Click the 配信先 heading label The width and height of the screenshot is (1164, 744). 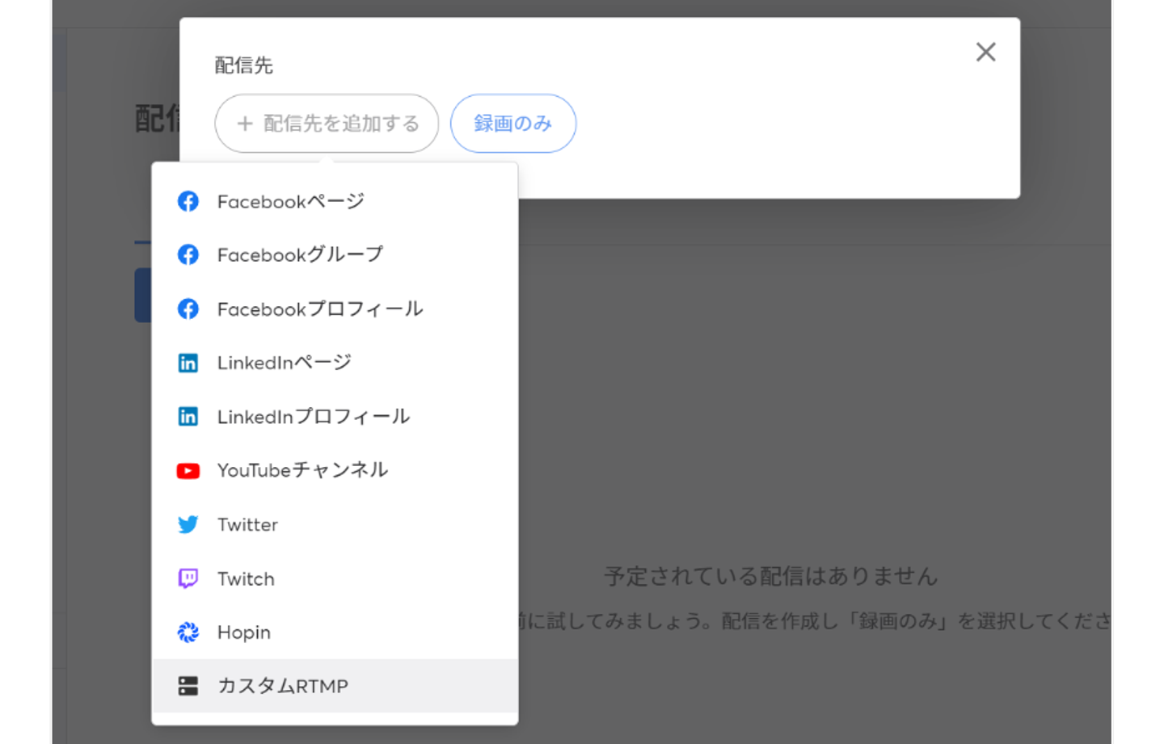pos(244,65)
